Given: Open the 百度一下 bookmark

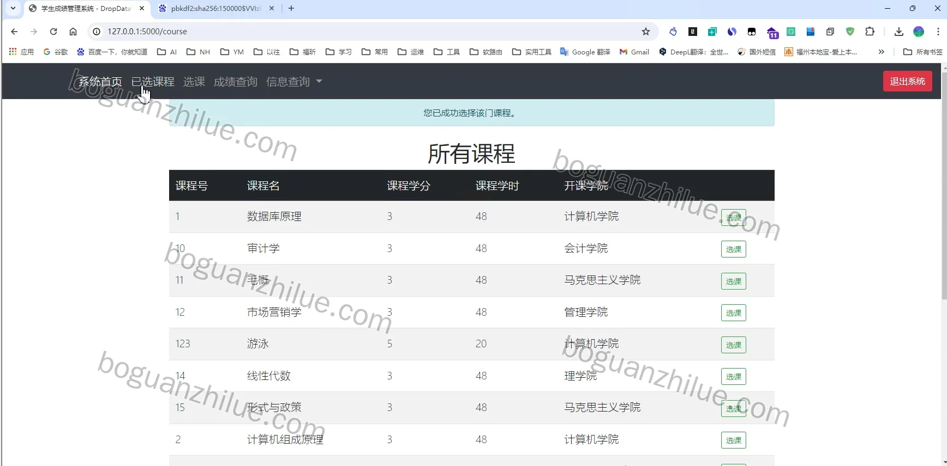Looking at the screenshot, I should [112, 52].
